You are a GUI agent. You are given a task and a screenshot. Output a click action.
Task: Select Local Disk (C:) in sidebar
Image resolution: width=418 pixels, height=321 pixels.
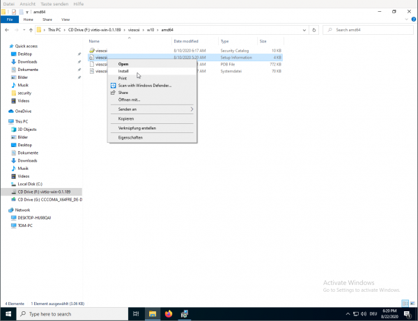coord(31,183)
